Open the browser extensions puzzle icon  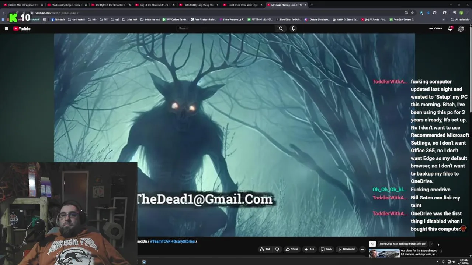click(435, 13)
